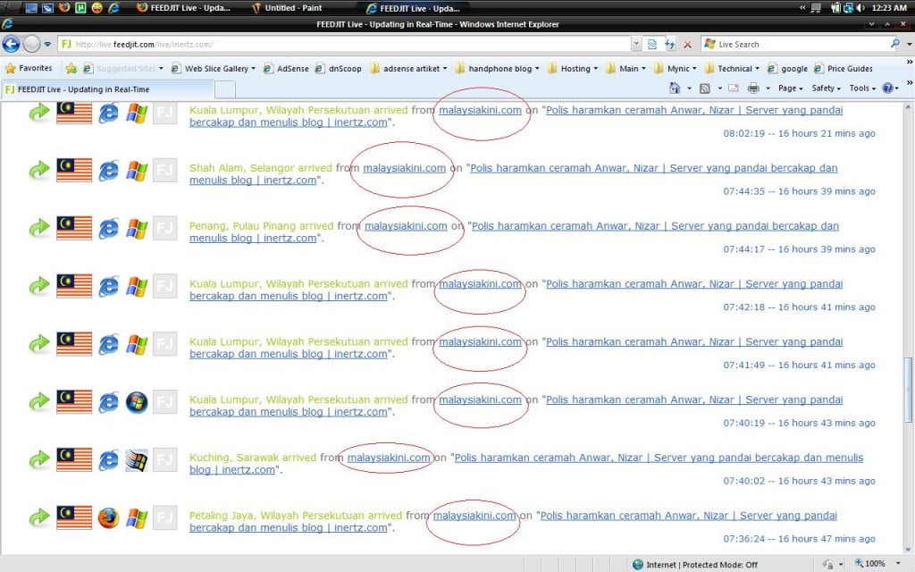Select the FEEDJIT Live browser tab
915x572 pixels.
(x=108, y=89)
